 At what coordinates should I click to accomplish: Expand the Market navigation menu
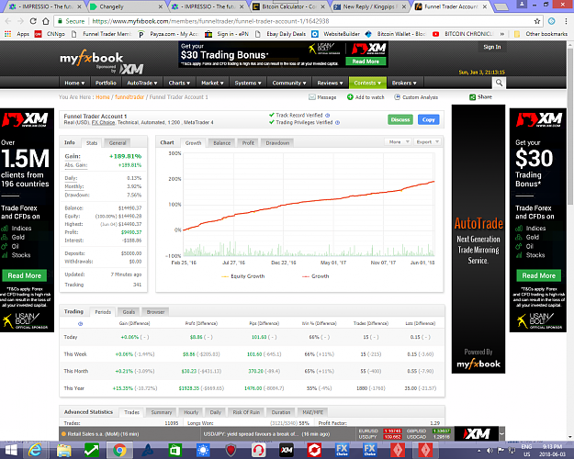[x=212, y=83]
